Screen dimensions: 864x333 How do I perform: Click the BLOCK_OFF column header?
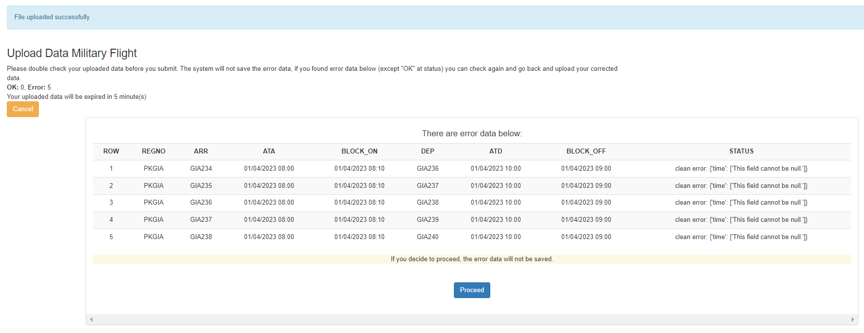pos(586,151)
